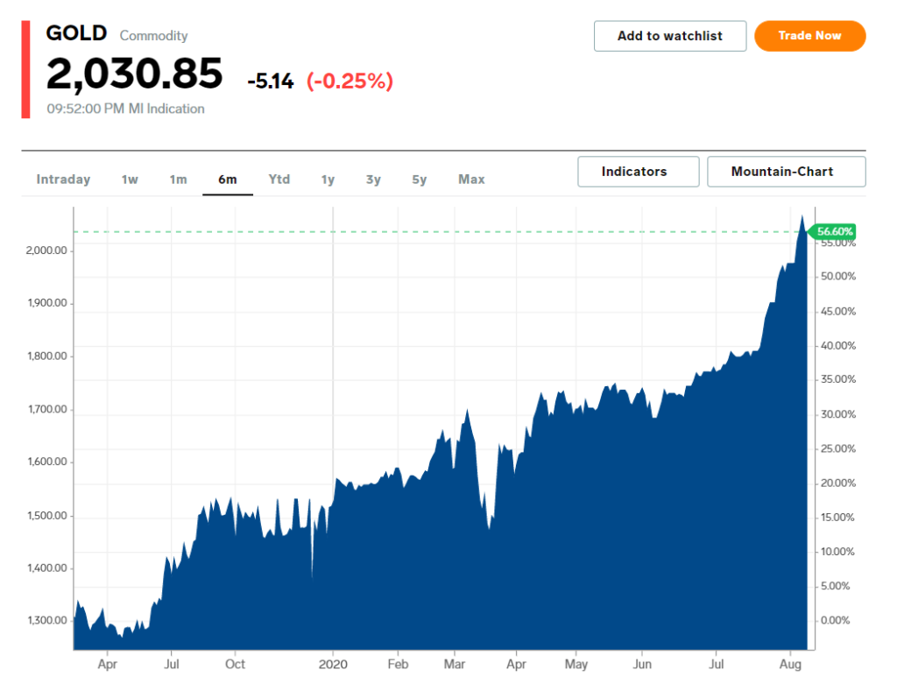Image resolution: width=897 pixels, height=684 pixels.
Task: Click the May date axis label
Action: coord(576,665)
